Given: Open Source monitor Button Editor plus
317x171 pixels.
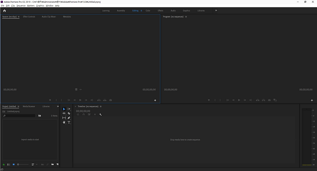Looking at the screenshot, I should [x=155, y=100].
